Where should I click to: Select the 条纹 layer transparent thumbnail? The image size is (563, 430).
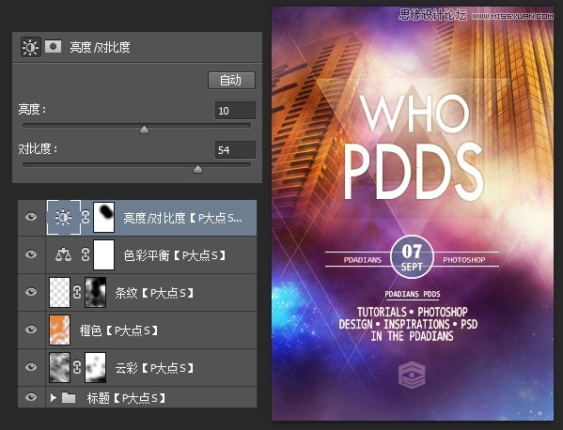pos(59,292)
